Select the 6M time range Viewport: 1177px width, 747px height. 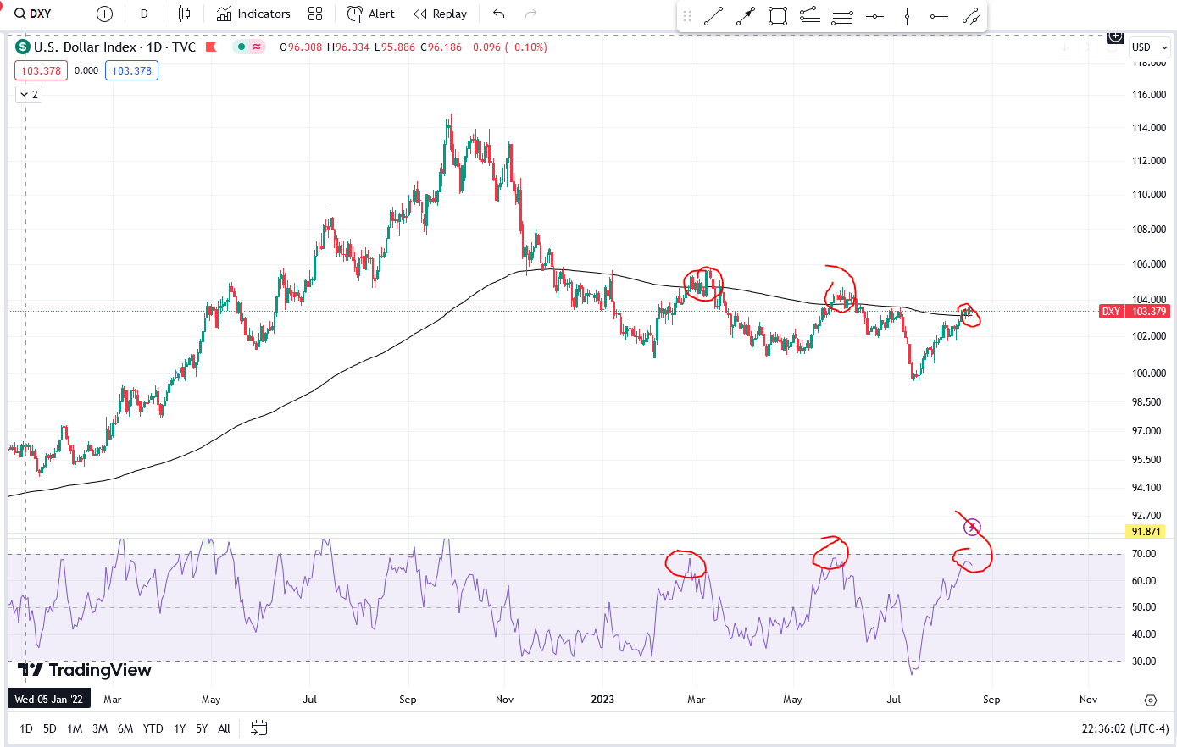[x=125, y=728]
